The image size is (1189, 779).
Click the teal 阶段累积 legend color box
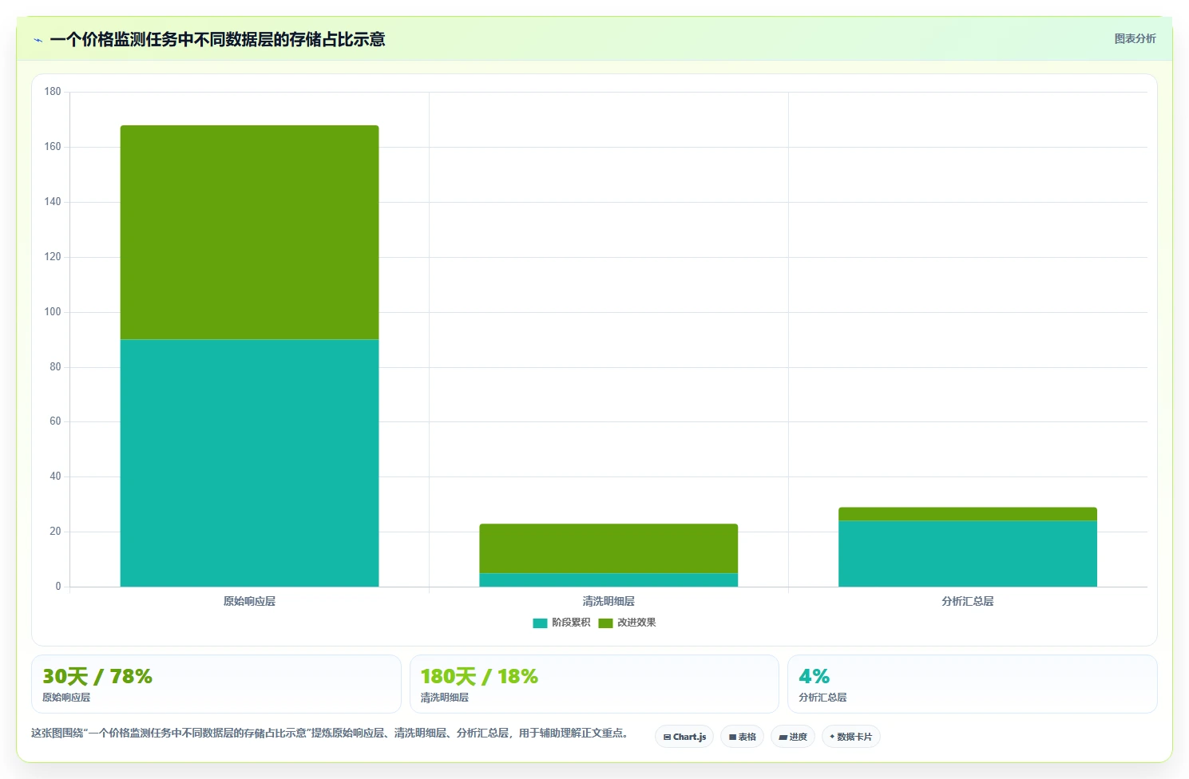click(540, 623)
